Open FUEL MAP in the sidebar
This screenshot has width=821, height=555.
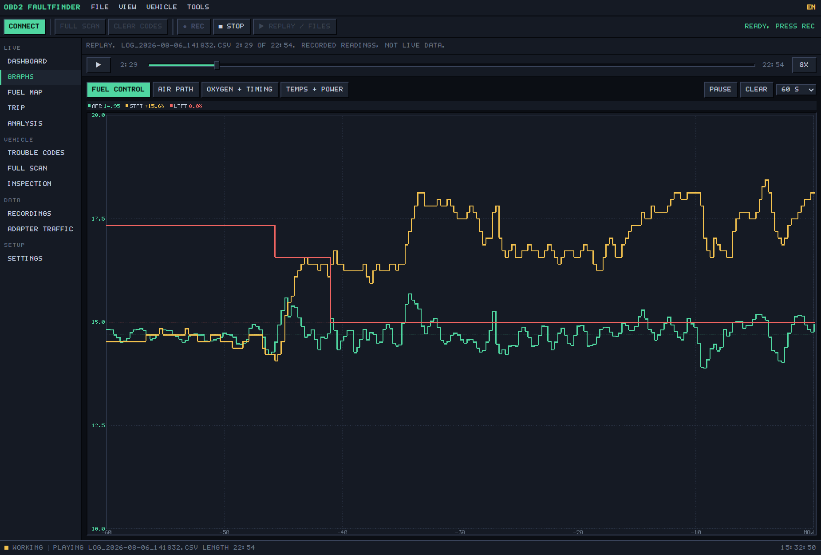point(40,92)
